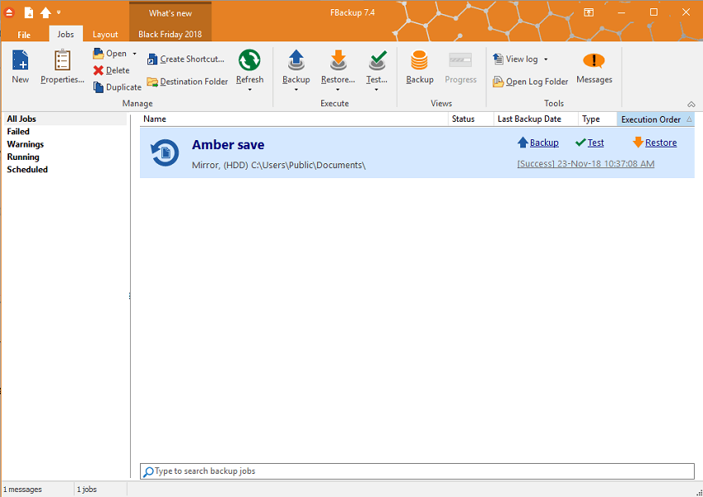703x497 pixels.
Task: Sort by Last Backup Date column
Action: [x=536, y=119]
